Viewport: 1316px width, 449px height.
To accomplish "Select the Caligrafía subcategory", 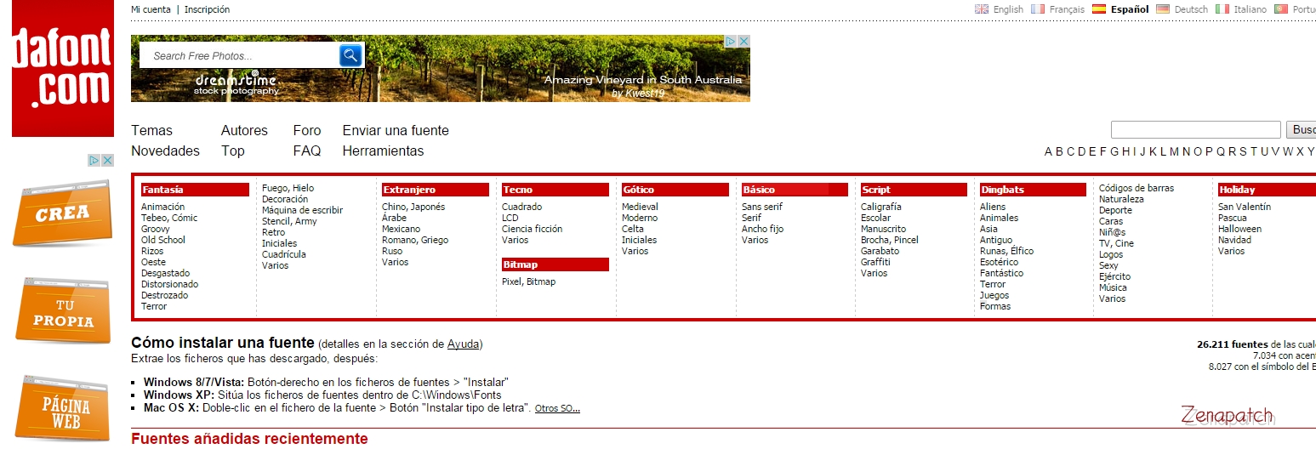I will coord(881,207).
